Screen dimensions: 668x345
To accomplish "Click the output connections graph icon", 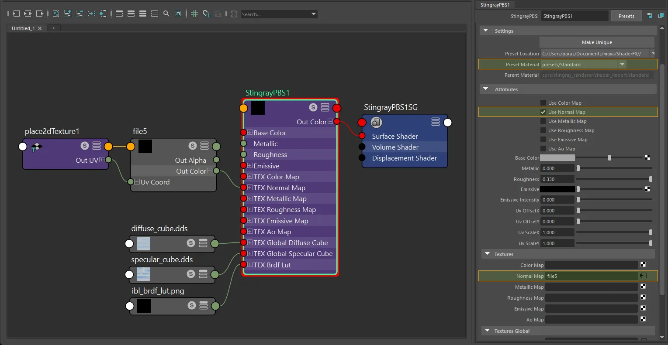I will coord(40,14).
